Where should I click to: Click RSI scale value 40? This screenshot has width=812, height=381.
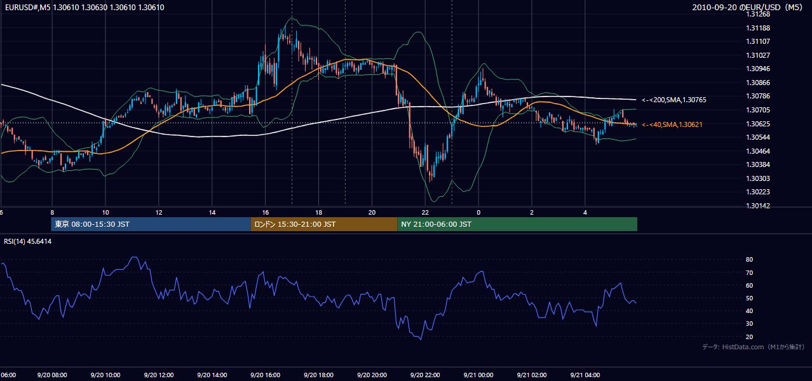[750, 311]
